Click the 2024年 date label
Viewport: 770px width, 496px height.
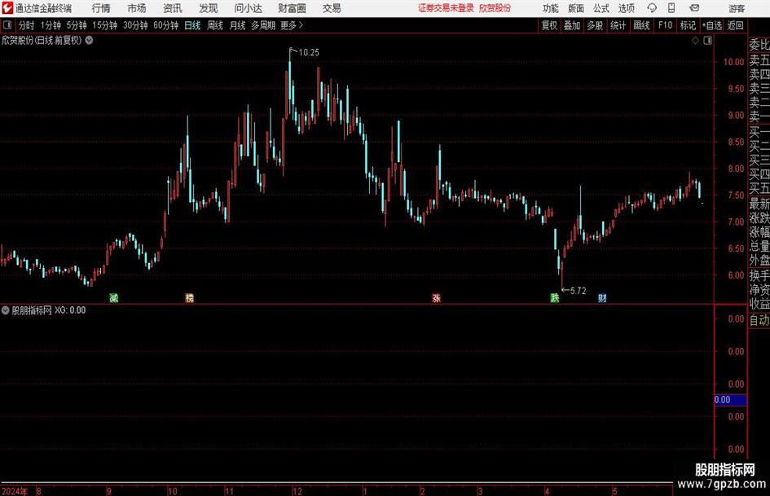[x=15, y=491]
